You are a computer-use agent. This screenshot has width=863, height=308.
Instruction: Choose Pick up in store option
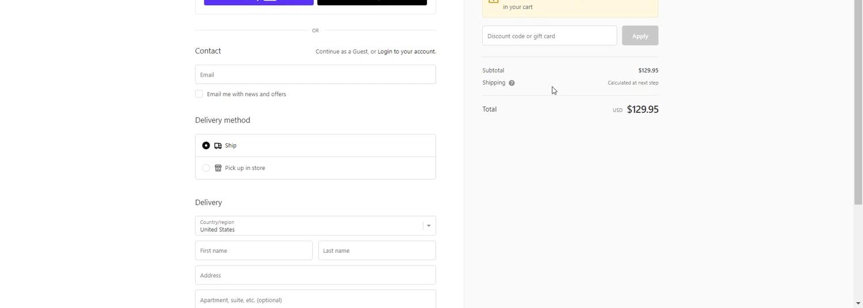[x=206, y=168]
